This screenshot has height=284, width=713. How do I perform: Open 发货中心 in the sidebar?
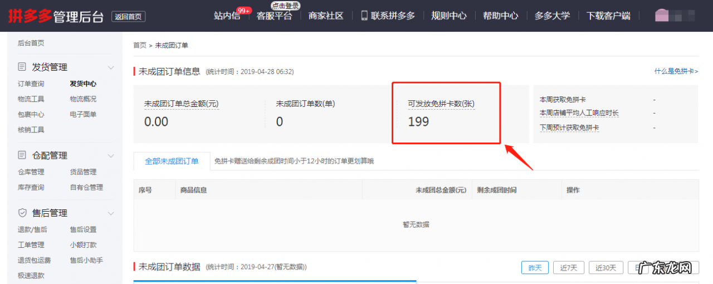[x=83, y=84]
